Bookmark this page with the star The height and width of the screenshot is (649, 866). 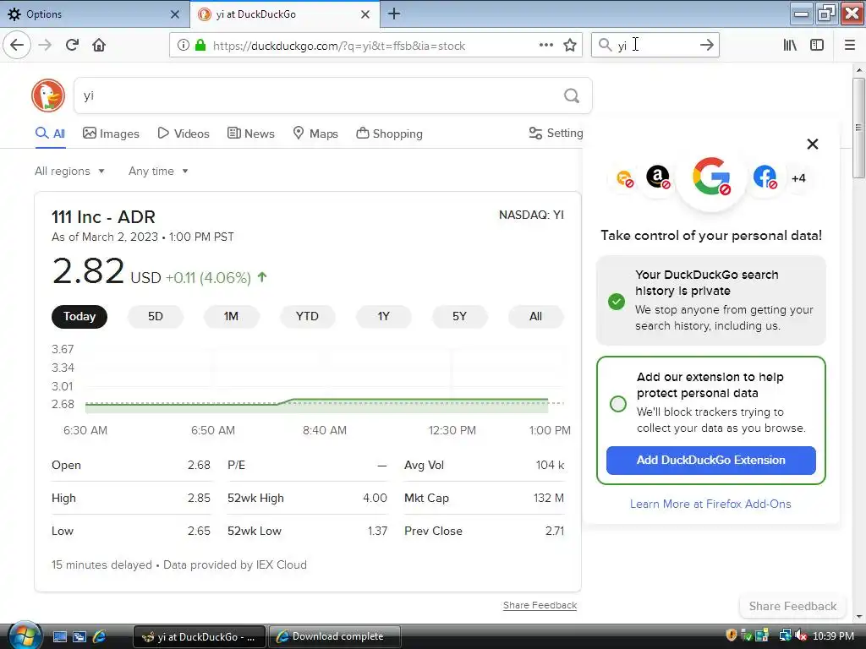pos(570,46)
